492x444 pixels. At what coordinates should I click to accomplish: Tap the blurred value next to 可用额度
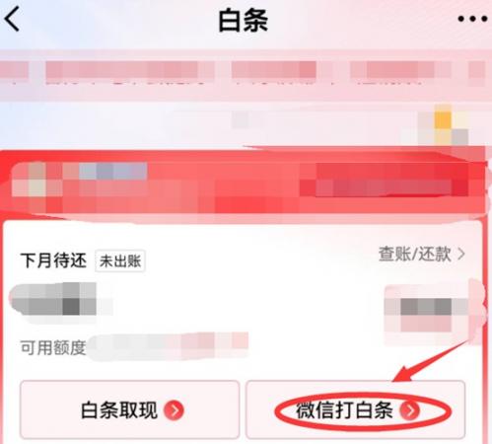pyautogui.click(x=168, y=347)
